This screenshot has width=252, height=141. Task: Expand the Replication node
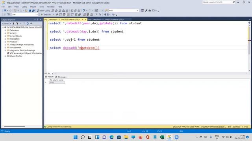[6, 39]
